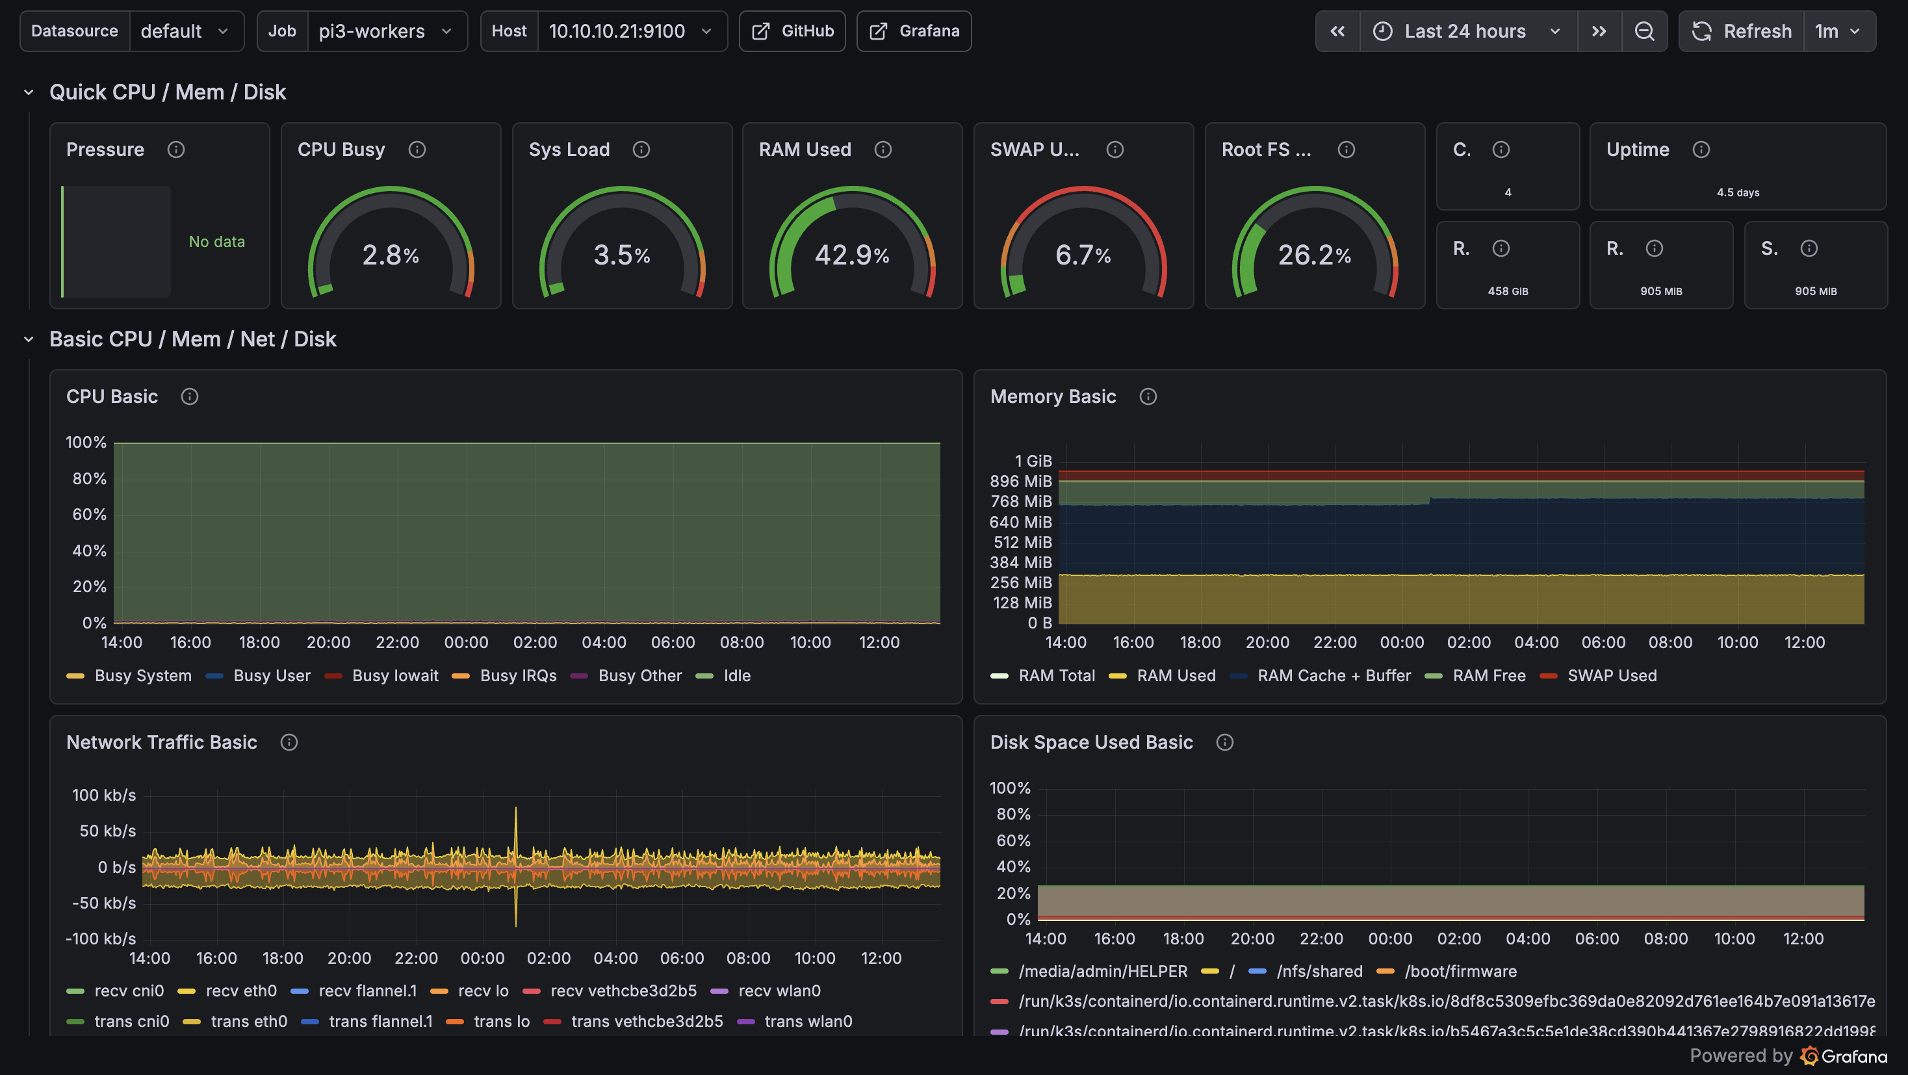Show info for the R. panel showing 905 MiB
The image size is (1908, 1075).
pyautogui.click(x=1655, y=248)
